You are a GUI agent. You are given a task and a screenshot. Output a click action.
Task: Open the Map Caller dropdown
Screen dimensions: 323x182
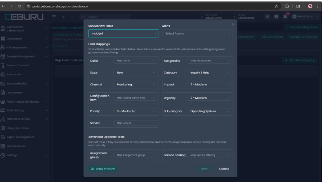(x=136, y=61)
